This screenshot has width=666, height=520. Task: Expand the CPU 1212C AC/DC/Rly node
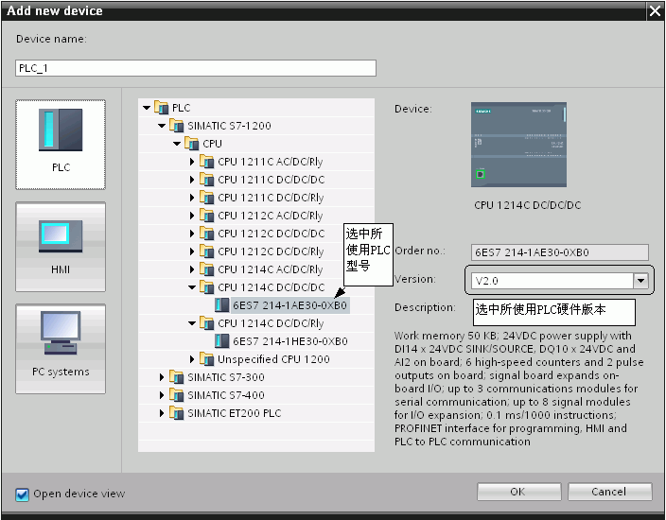[x=191, y=216]
